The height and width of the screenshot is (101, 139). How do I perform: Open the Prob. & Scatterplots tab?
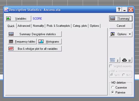click(x=58, y=26)
